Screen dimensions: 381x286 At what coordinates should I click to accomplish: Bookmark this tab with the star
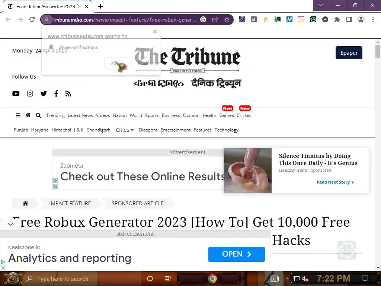coord(227,19)
